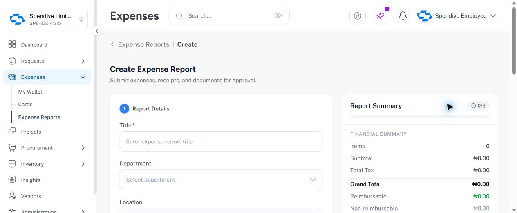Open the notifications bell

pos(403,16)
